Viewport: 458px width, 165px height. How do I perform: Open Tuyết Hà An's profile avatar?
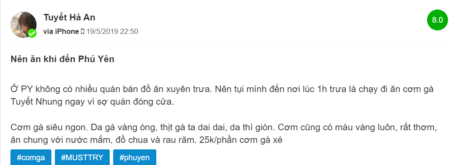pyautogui.click(x=24, y=24)
